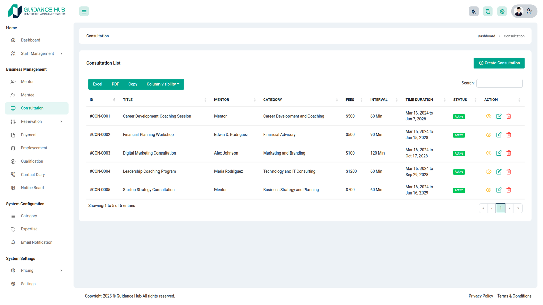
Task: Open the Mentor page in the sidebar
Action: click(x=27, y=82)
